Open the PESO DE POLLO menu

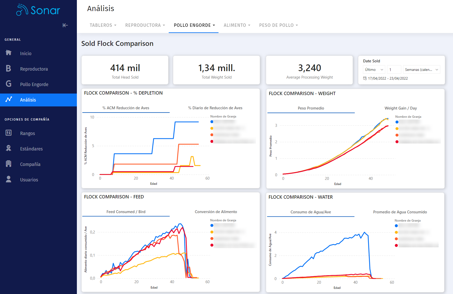[278, 25]
